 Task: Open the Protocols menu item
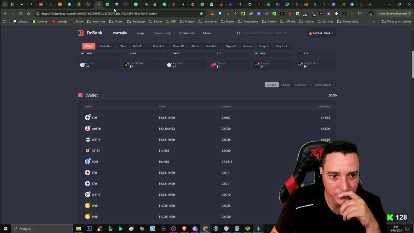[x=187, y=33]
